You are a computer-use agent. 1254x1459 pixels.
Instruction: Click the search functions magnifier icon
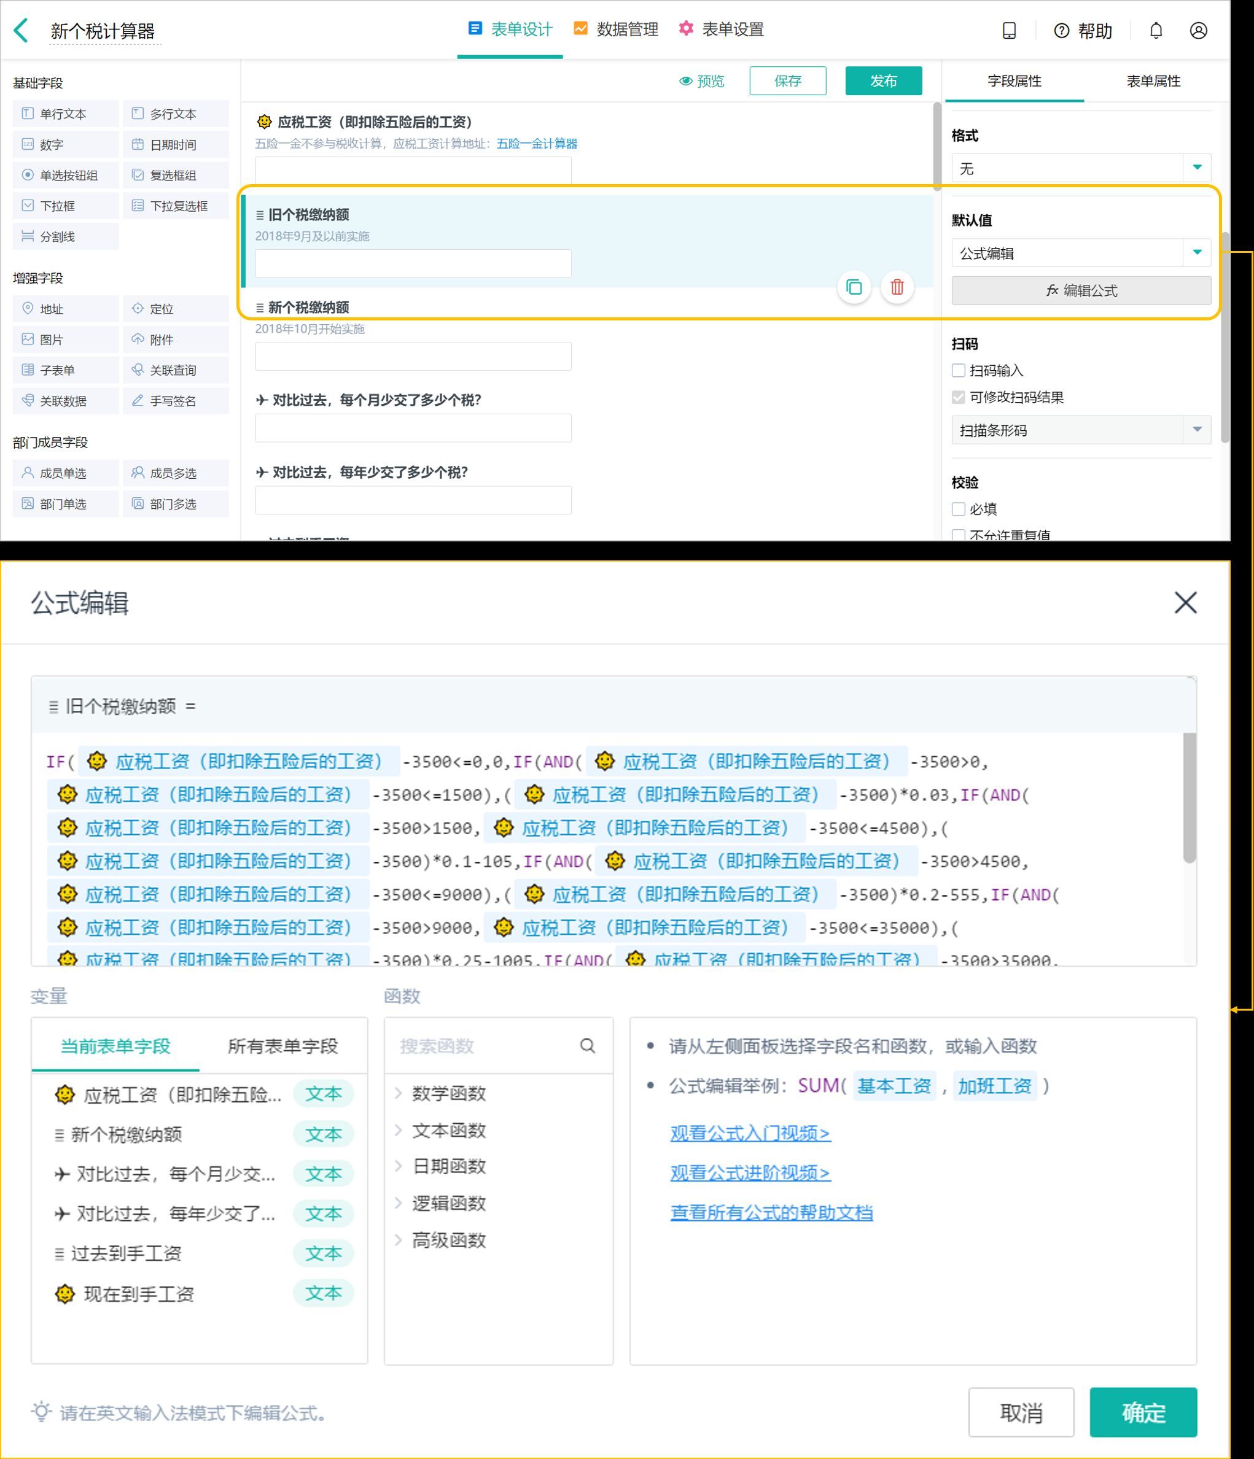click(588, 1046)
